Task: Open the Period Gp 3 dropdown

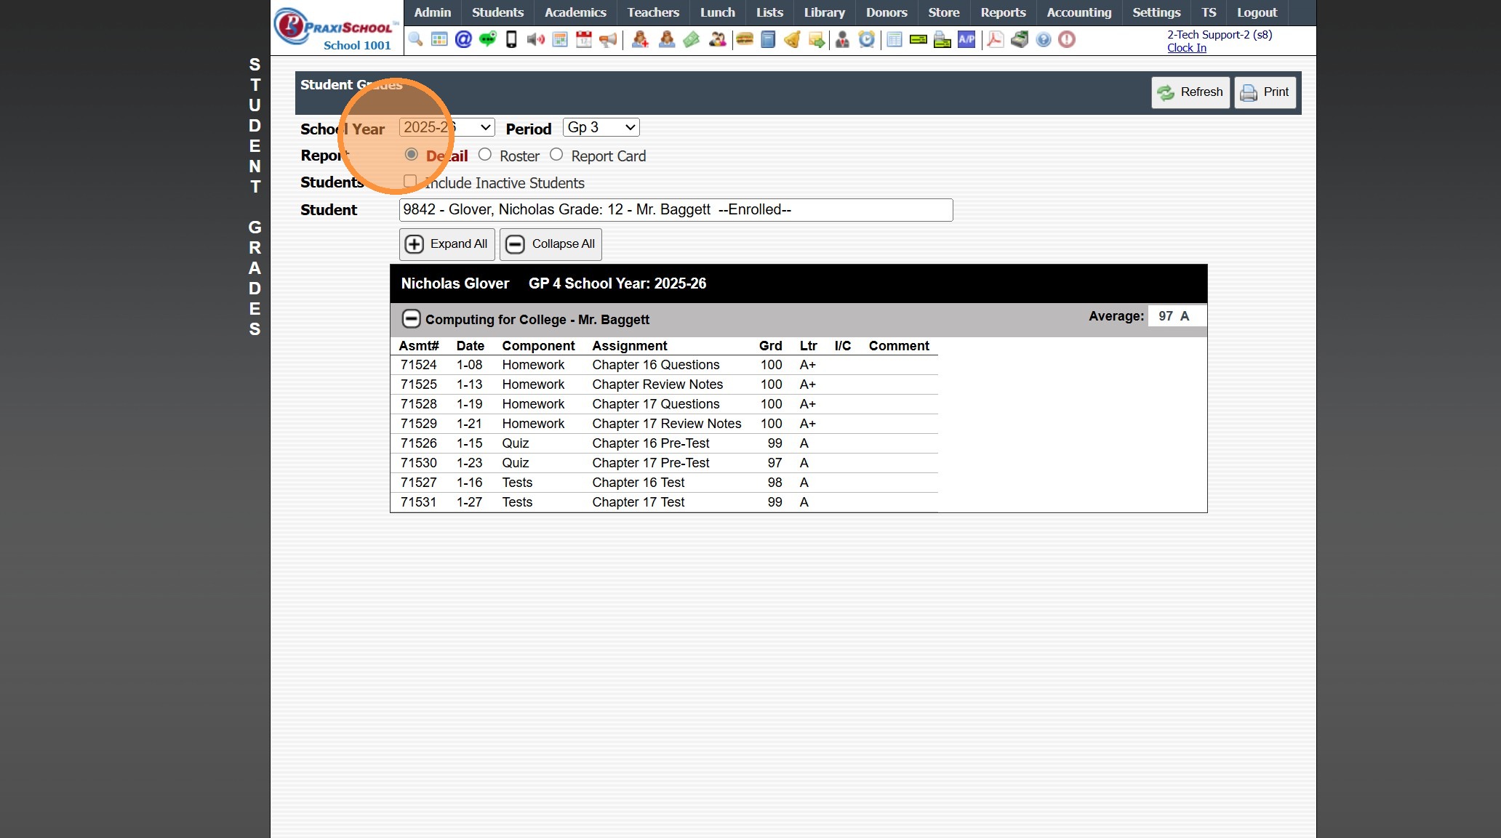Action: point(601,128)
